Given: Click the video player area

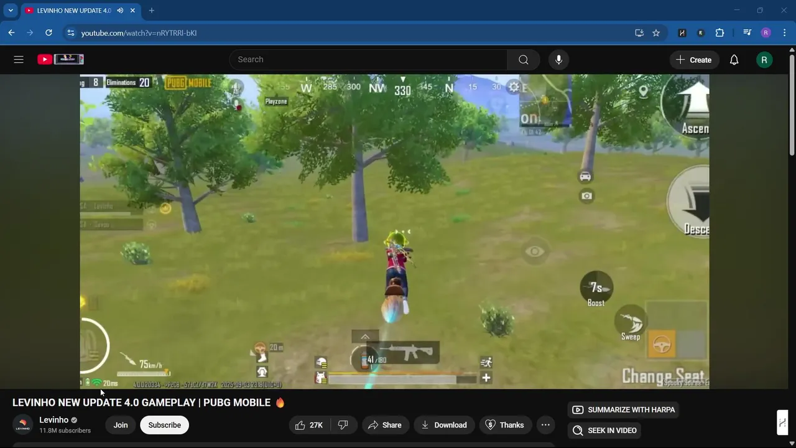Looking at the screenshot, I should click(394, 231).
